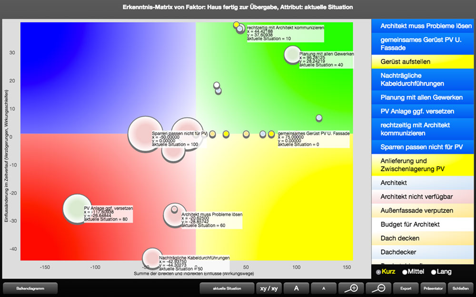Click the 'PV Anlage ggf. versetzen' bubble
This screenshot has width=476, height=297.
pyautogui.click(x=77, y=209)
